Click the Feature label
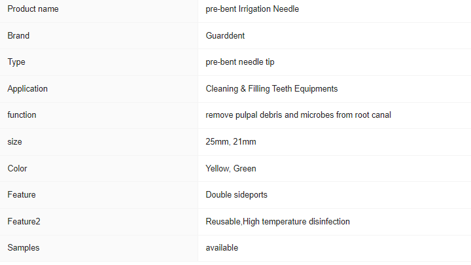This screenshot has width=471, height=265. coord(22,195)
